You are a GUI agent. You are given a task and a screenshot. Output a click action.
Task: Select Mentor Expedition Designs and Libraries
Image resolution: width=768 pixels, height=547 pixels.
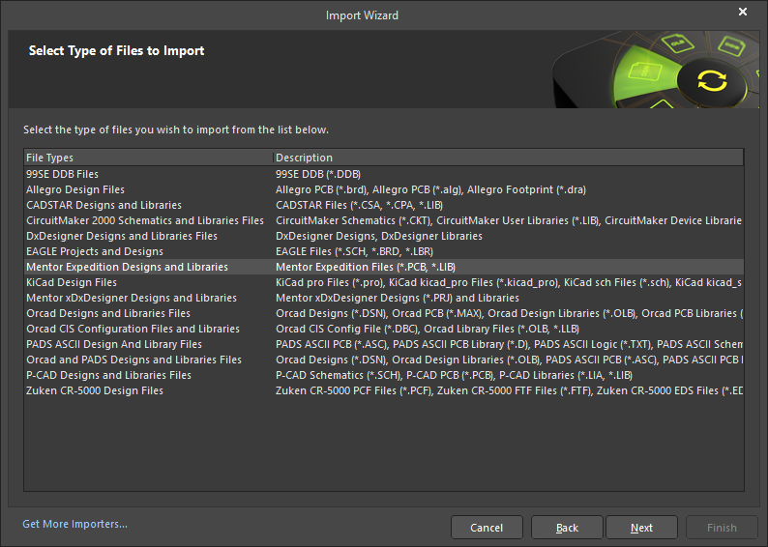127,267
